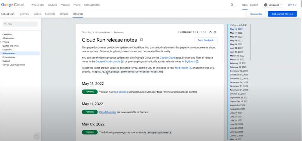Open the Products menu
Screen dimensions: 302x141
(65, 5)
